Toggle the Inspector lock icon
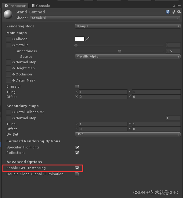The height and width of the screenshot is (198, 183). pos(174,6)
